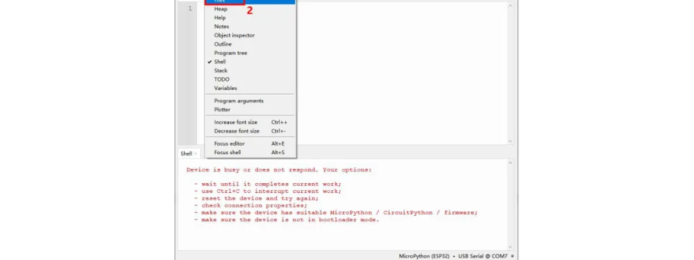Viewport: 694px width, 260px height.
Task: Select Focus editor menu entry
Action: [250, 144]
